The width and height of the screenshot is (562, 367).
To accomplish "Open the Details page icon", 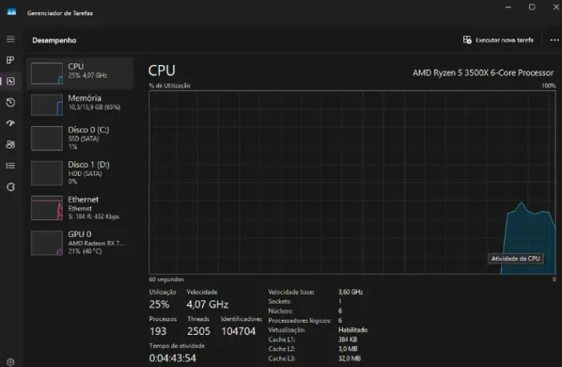I will point(10,165).
